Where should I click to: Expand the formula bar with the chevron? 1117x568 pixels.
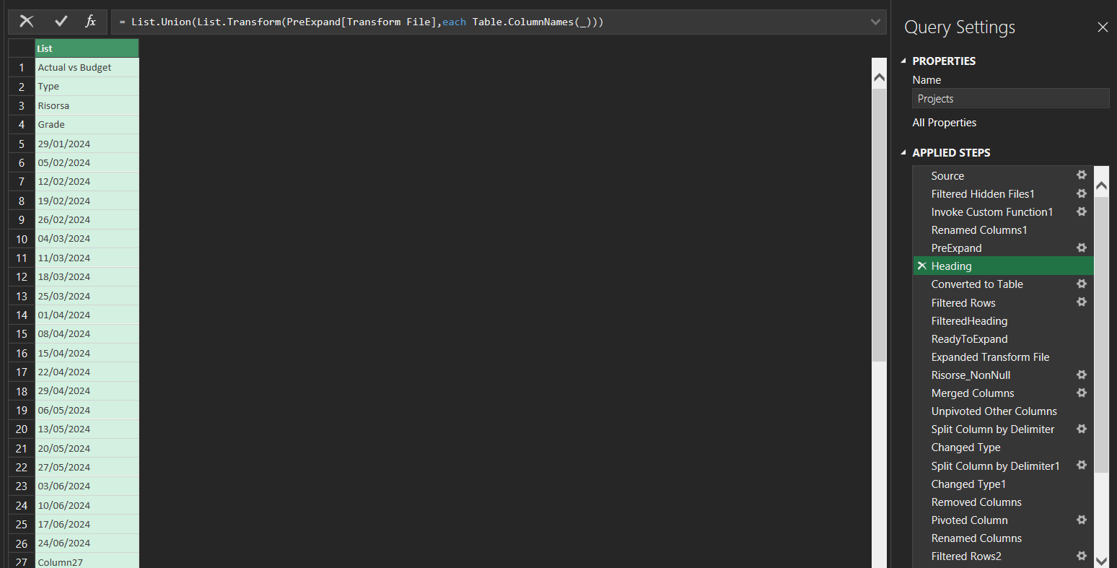(x=876, y=22)
